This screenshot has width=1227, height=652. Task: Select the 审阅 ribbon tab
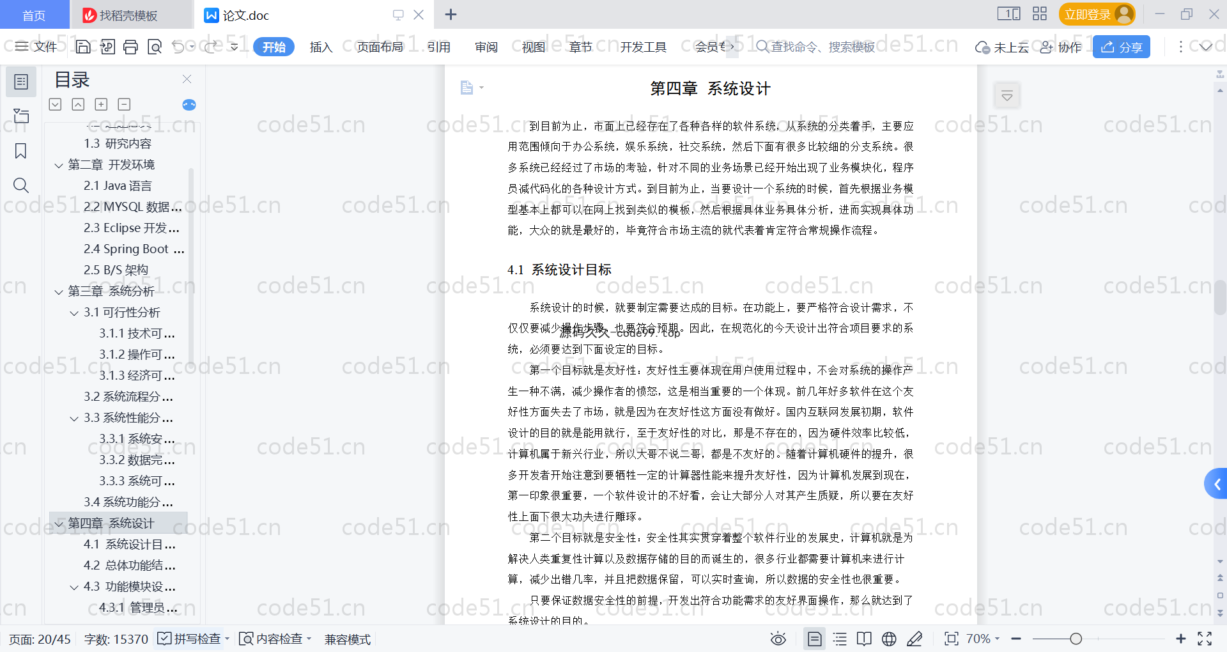point(486,47)
